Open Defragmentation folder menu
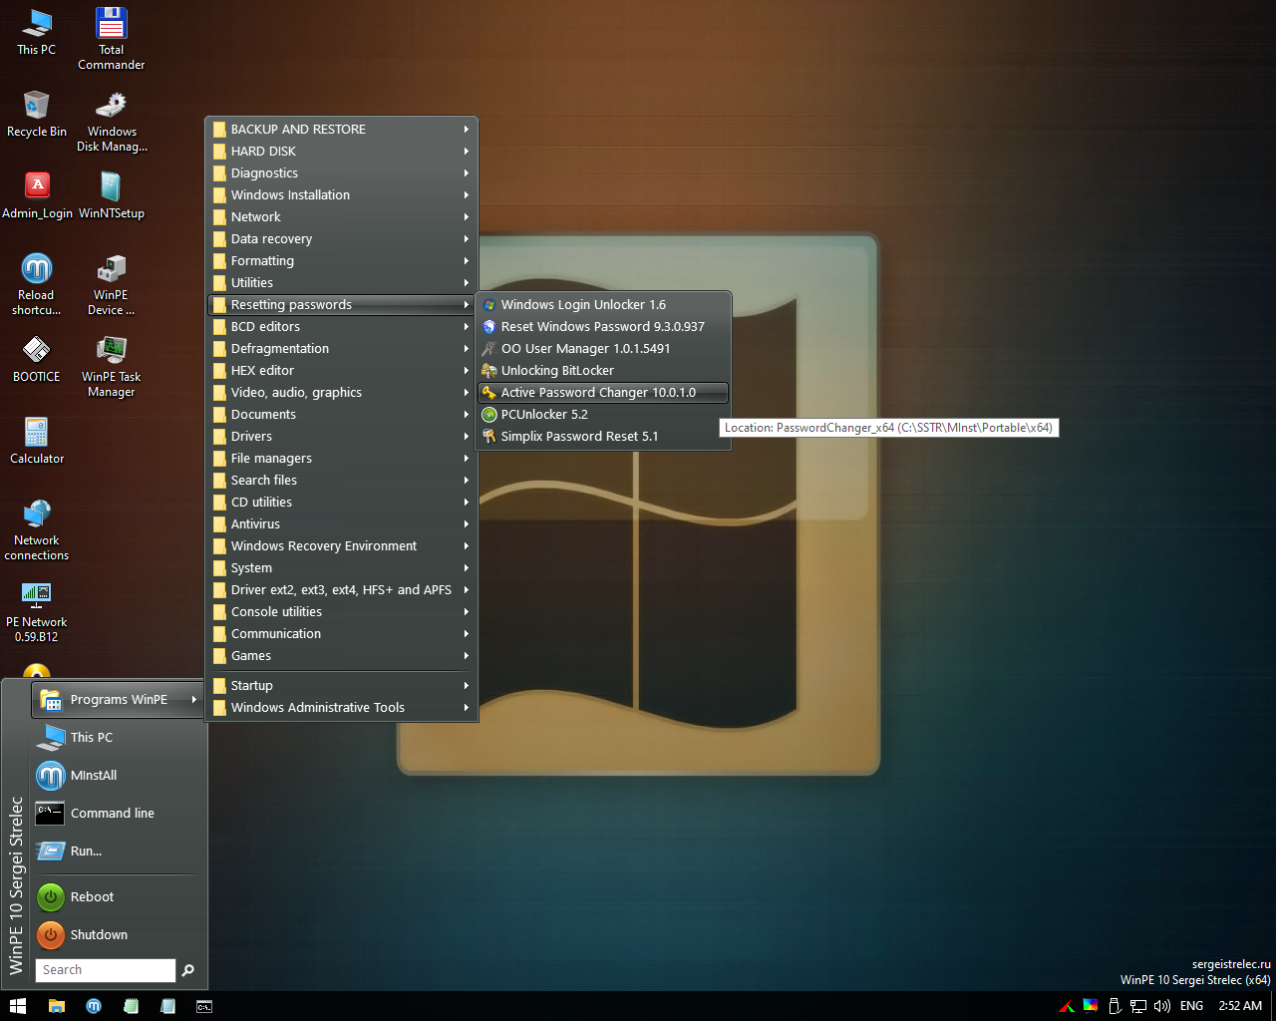This screenshot has width=1276, height=1021. pyautogui.click(x=341, y=348)
